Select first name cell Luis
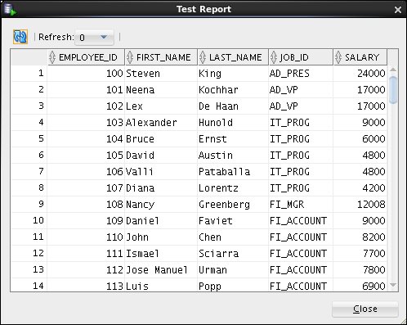The width and height of the screenshot is (407, 325). 161,285
